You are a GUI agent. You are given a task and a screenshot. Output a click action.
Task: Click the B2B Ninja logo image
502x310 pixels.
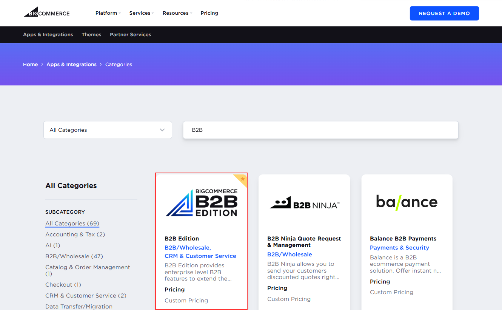coord(304,202)
